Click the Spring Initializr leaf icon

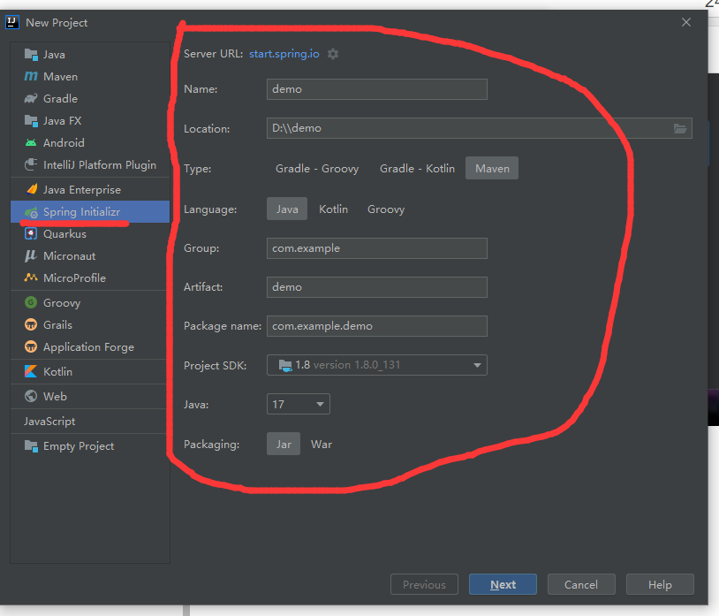click(31, 212)
